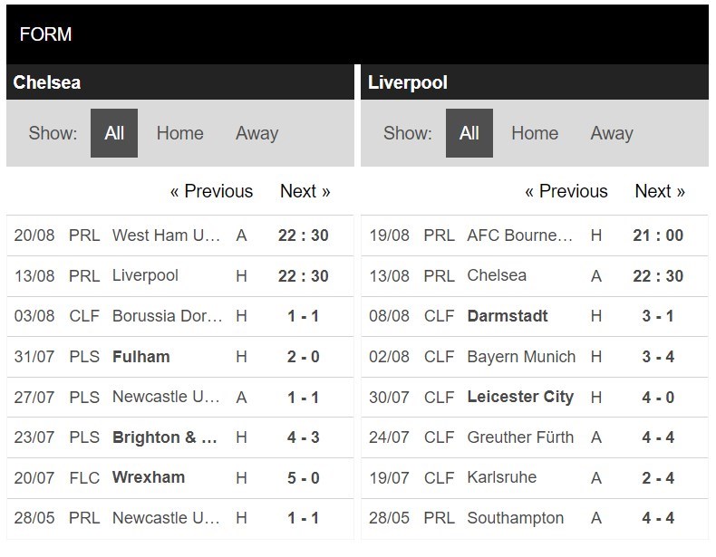Open the Fulham match row
The width and height of the screenshot is (716, 557).
tap(180, 357)
